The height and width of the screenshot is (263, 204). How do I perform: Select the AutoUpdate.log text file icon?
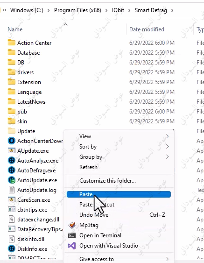(12, 190)
